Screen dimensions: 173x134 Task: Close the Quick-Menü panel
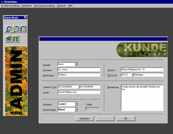coord(25,18)
